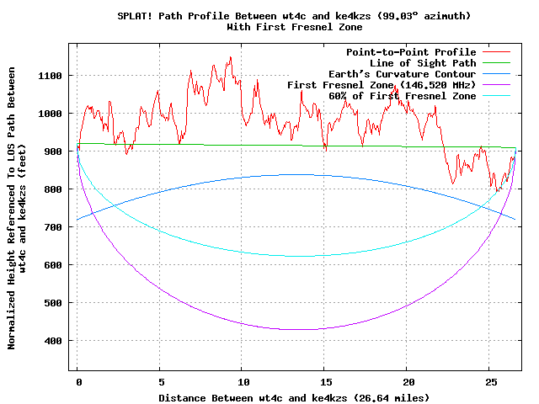Click the lowest point of the purple Fresnel zone curve

(x=297, y=329)
